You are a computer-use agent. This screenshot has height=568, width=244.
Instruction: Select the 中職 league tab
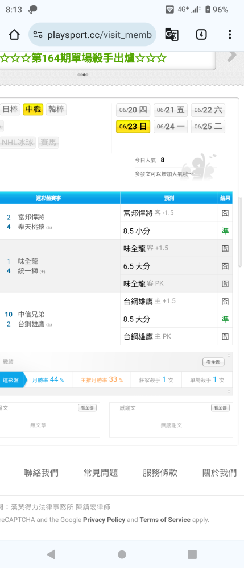point(33,110)
